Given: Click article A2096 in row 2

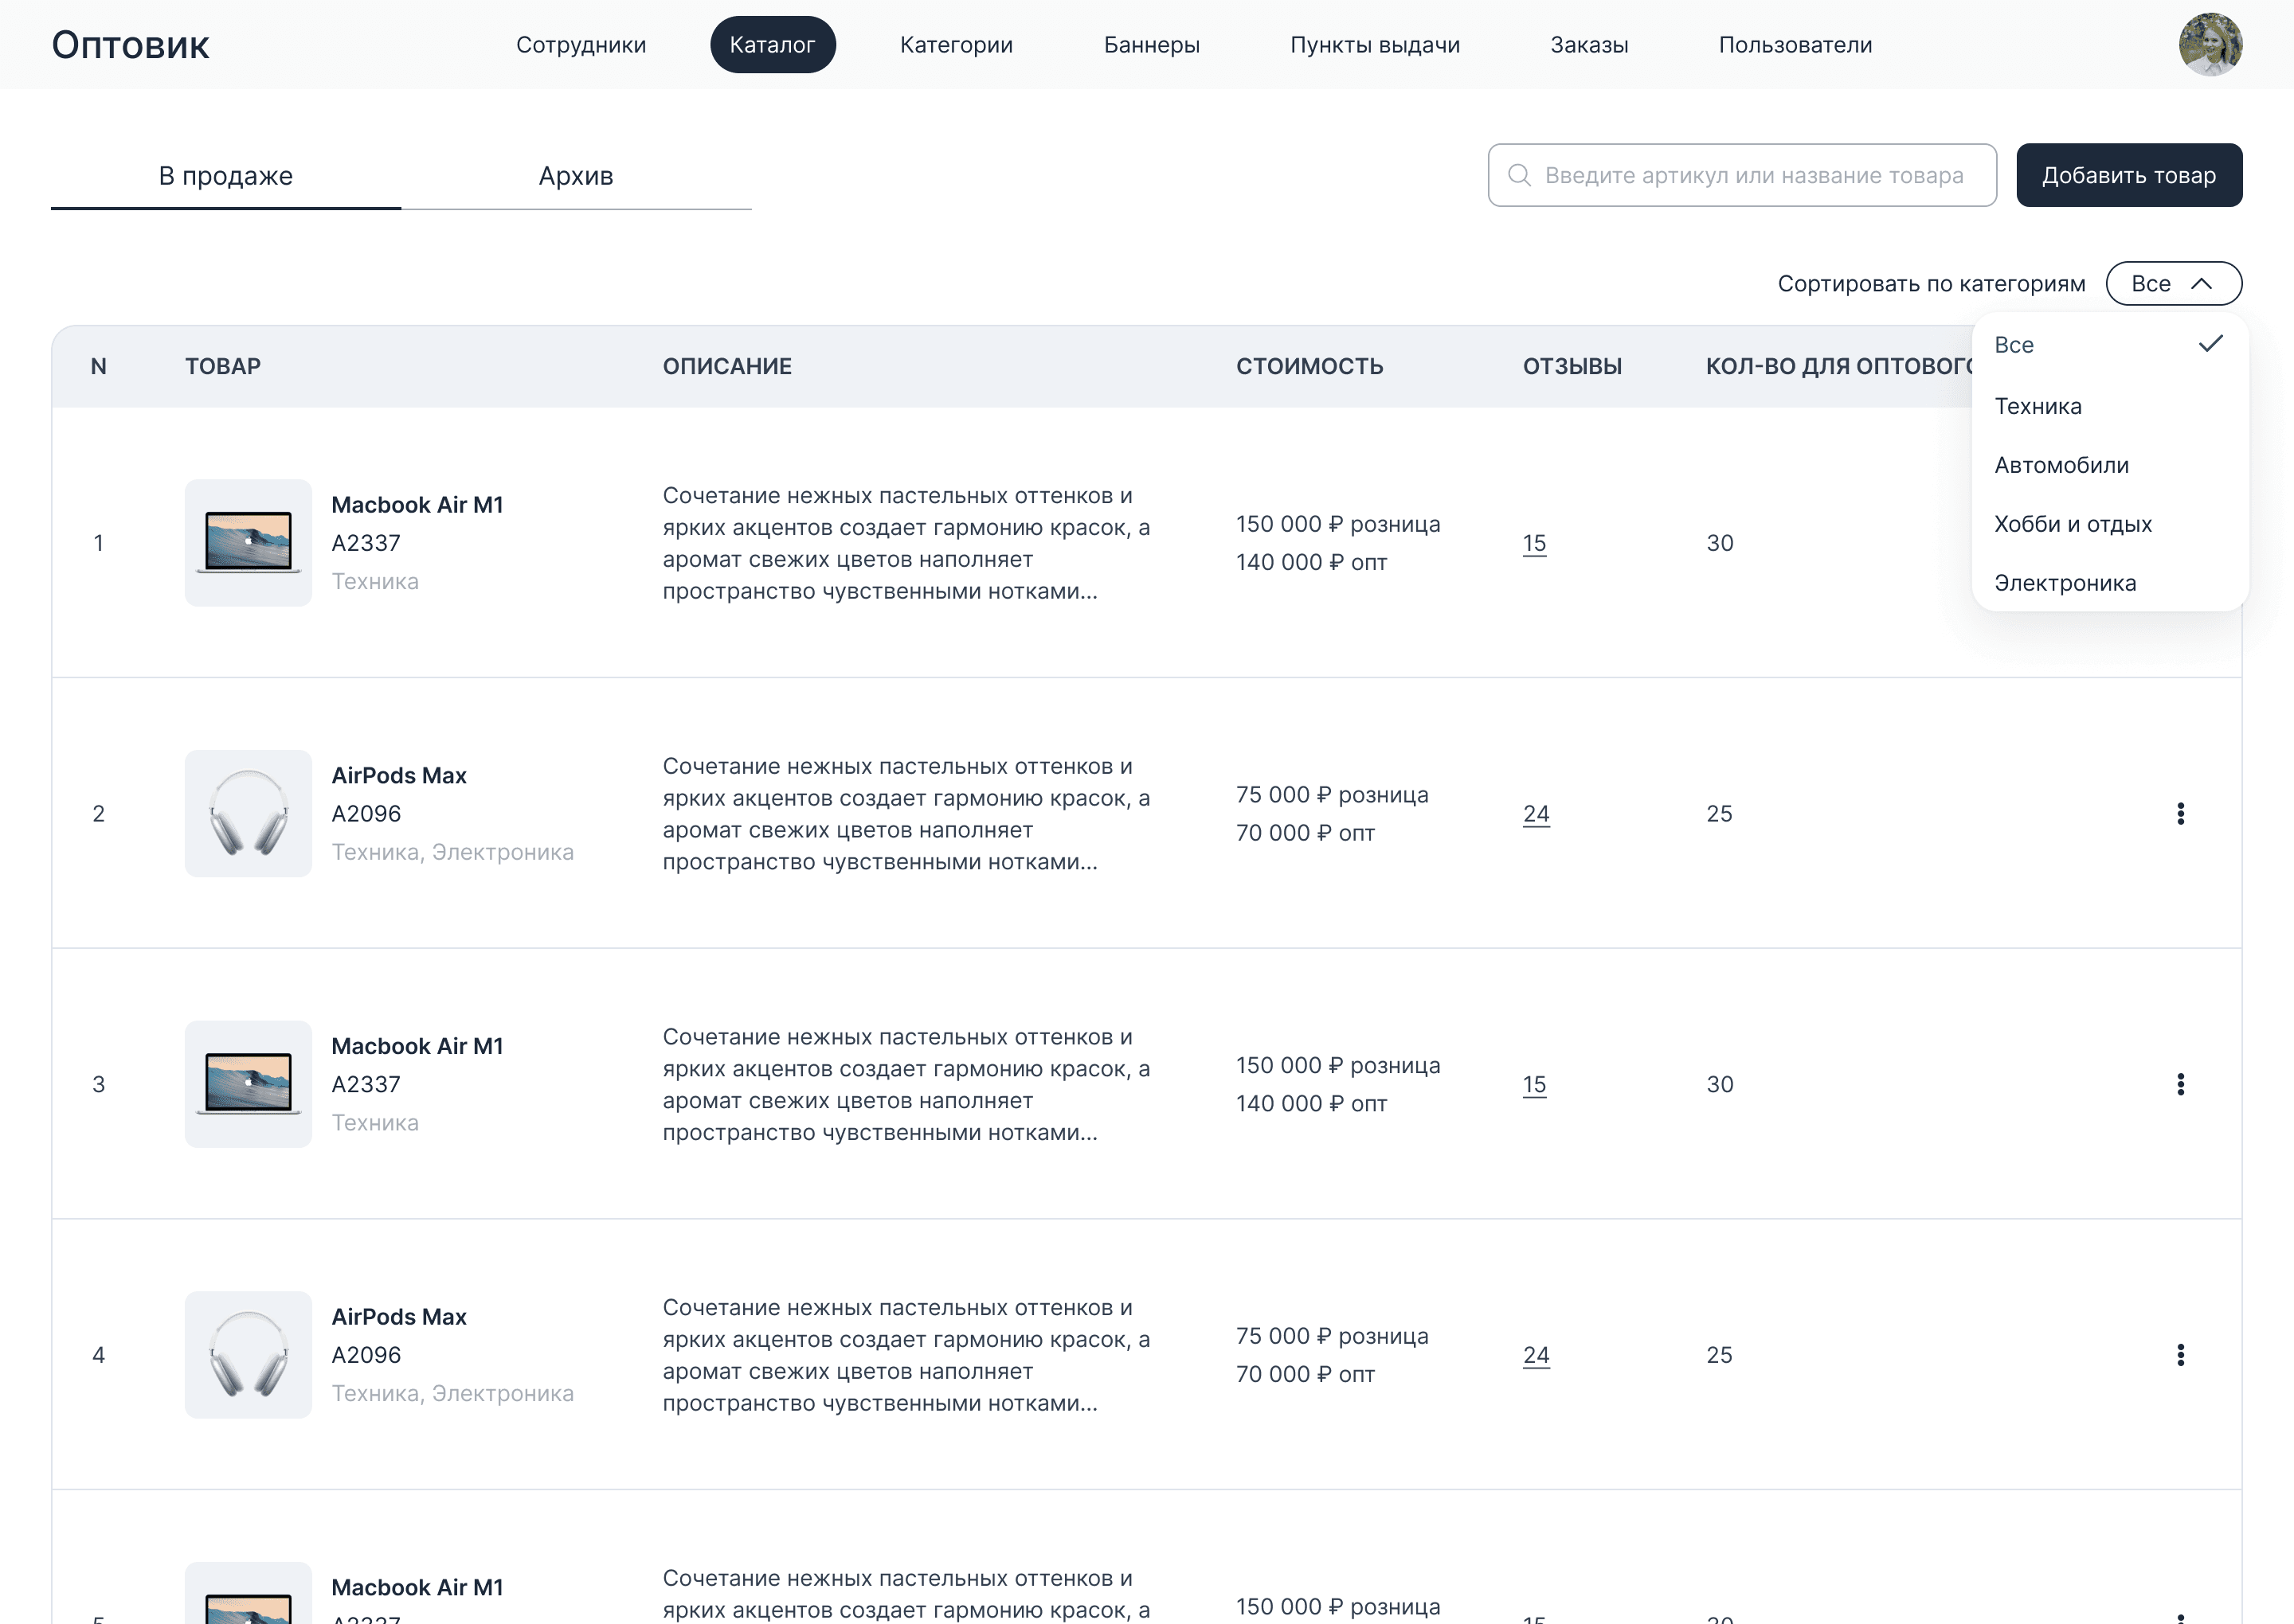Looking at the screenshot, I should pyautogui.click(x=366, y=814).
